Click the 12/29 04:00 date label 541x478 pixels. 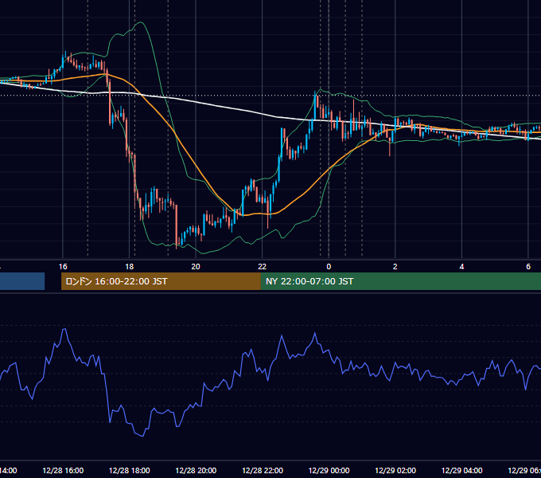(x=462, y=470)
